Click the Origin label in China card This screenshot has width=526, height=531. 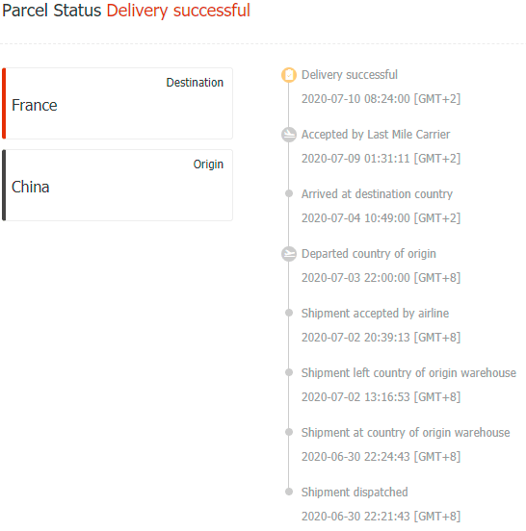(208, 164)
